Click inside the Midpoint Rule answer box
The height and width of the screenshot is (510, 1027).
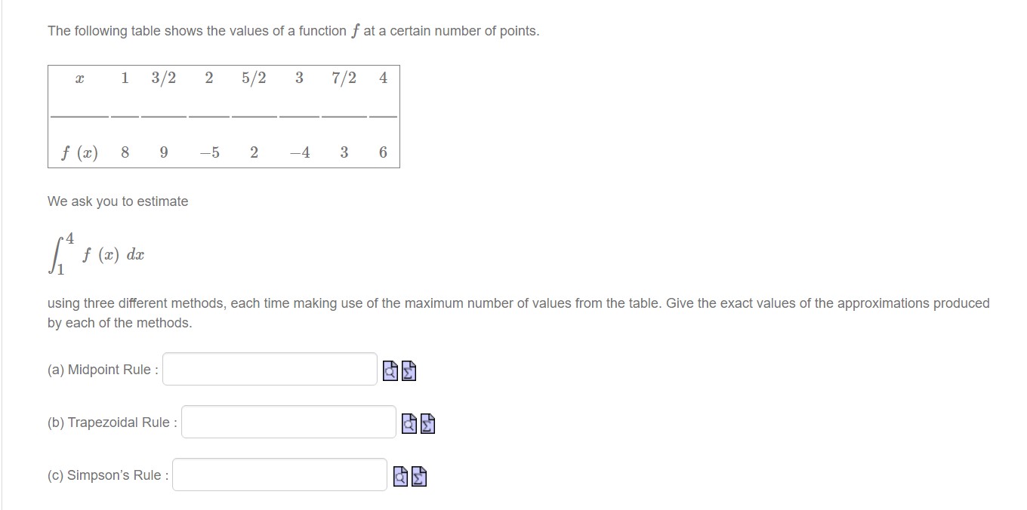[269, 369]
